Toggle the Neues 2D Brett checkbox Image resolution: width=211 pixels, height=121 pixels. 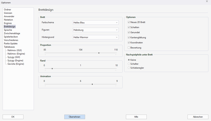point(129,22)
